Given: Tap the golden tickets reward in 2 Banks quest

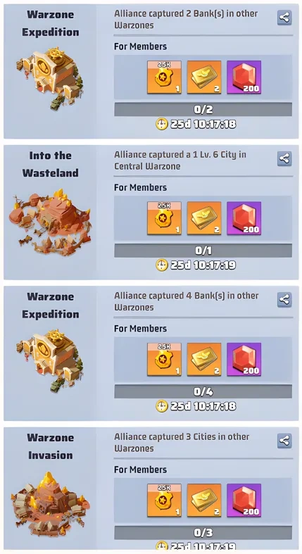Looking at the screenshot, I should tap(204, 77).
